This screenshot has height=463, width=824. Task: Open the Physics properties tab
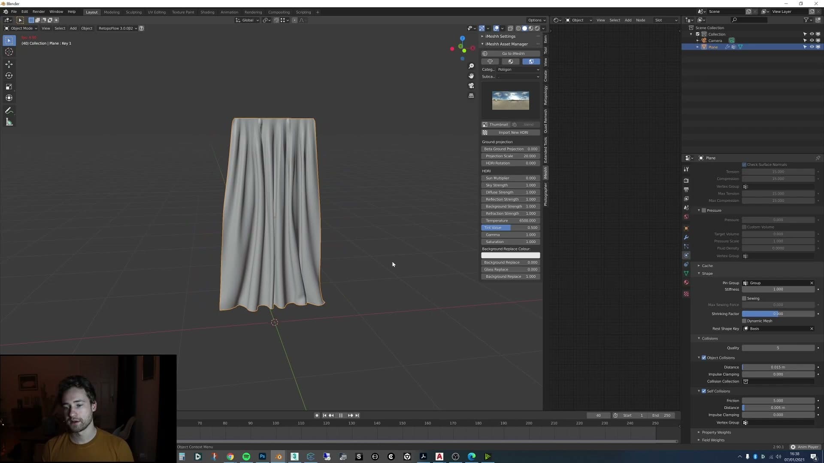[686, 256]
